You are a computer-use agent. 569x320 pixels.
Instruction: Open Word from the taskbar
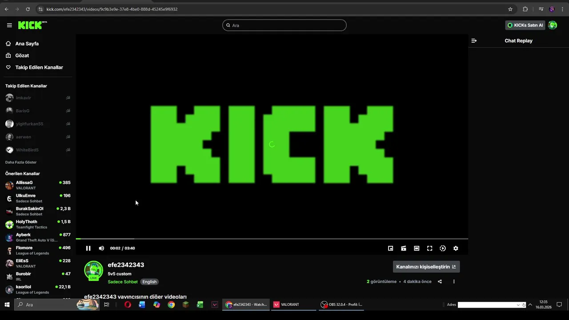(x=142, y=304)
